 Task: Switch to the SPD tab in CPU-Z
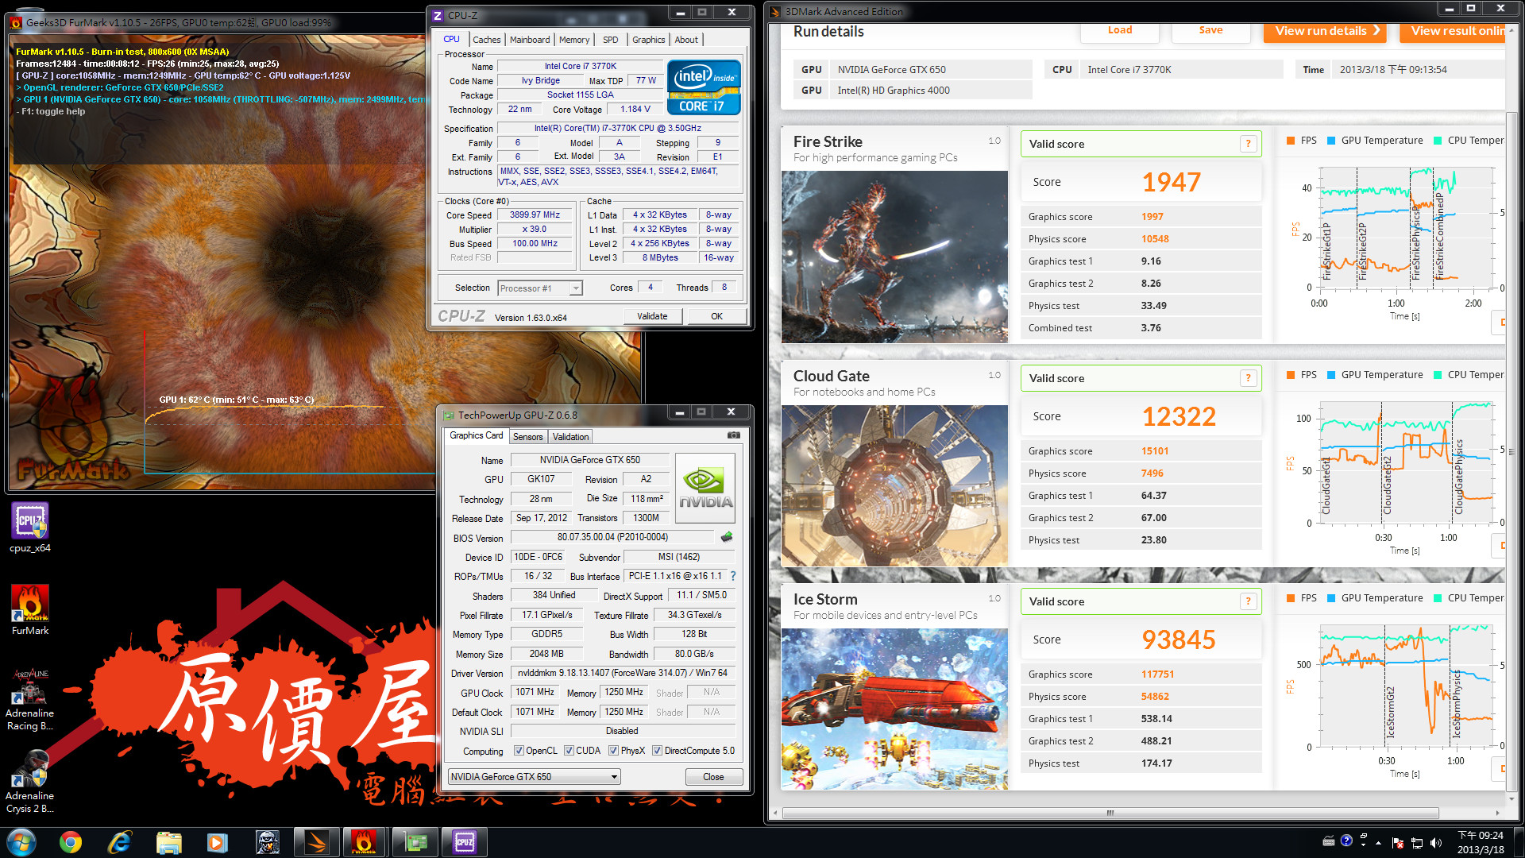click(610, 40)
